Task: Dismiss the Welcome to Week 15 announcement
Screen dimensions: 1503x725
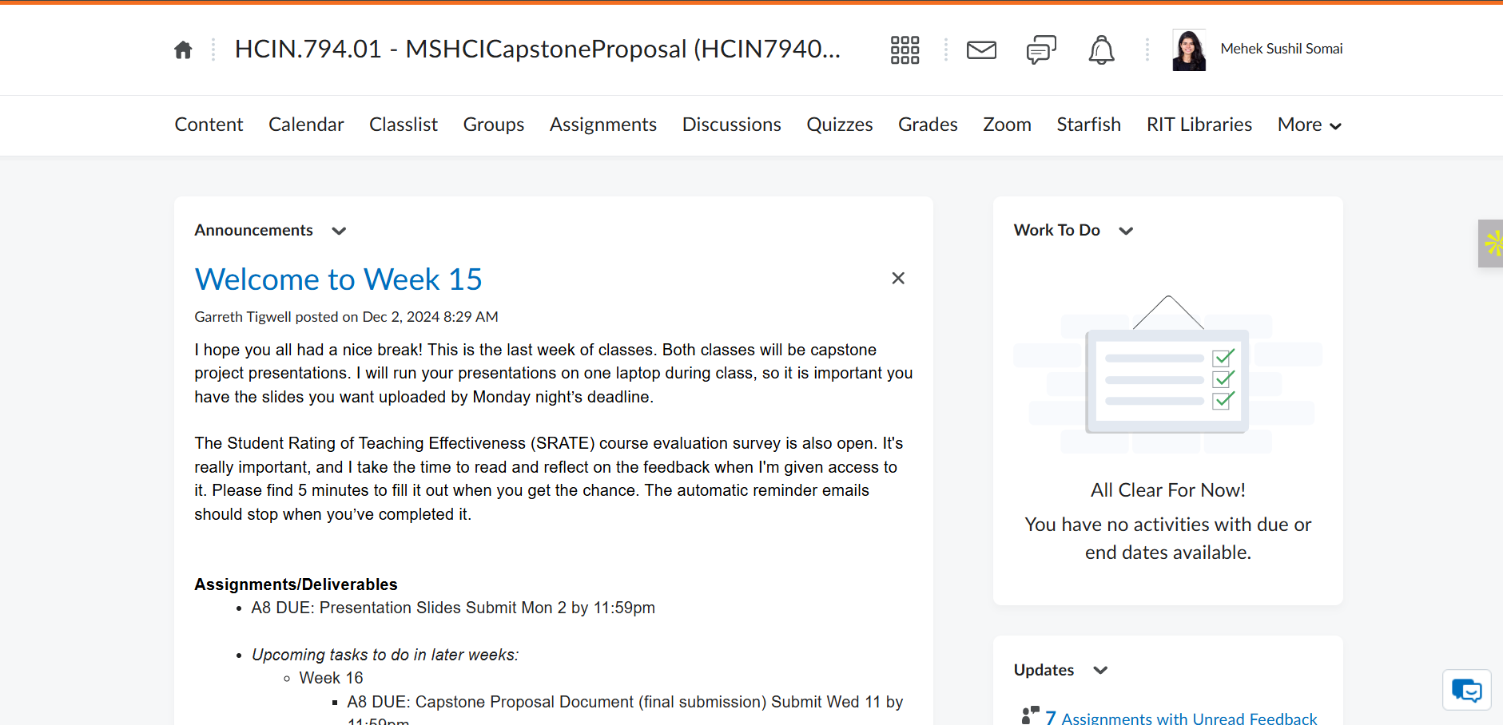Action: (898, 278)
